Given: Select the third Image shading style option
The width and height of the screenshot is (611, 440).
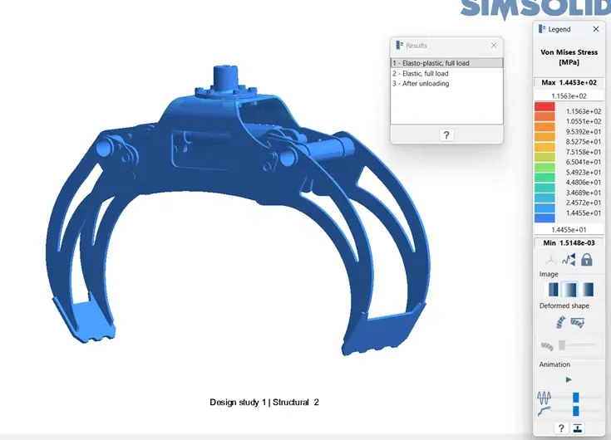Looking at the screenshot, I should click(587, 290).
